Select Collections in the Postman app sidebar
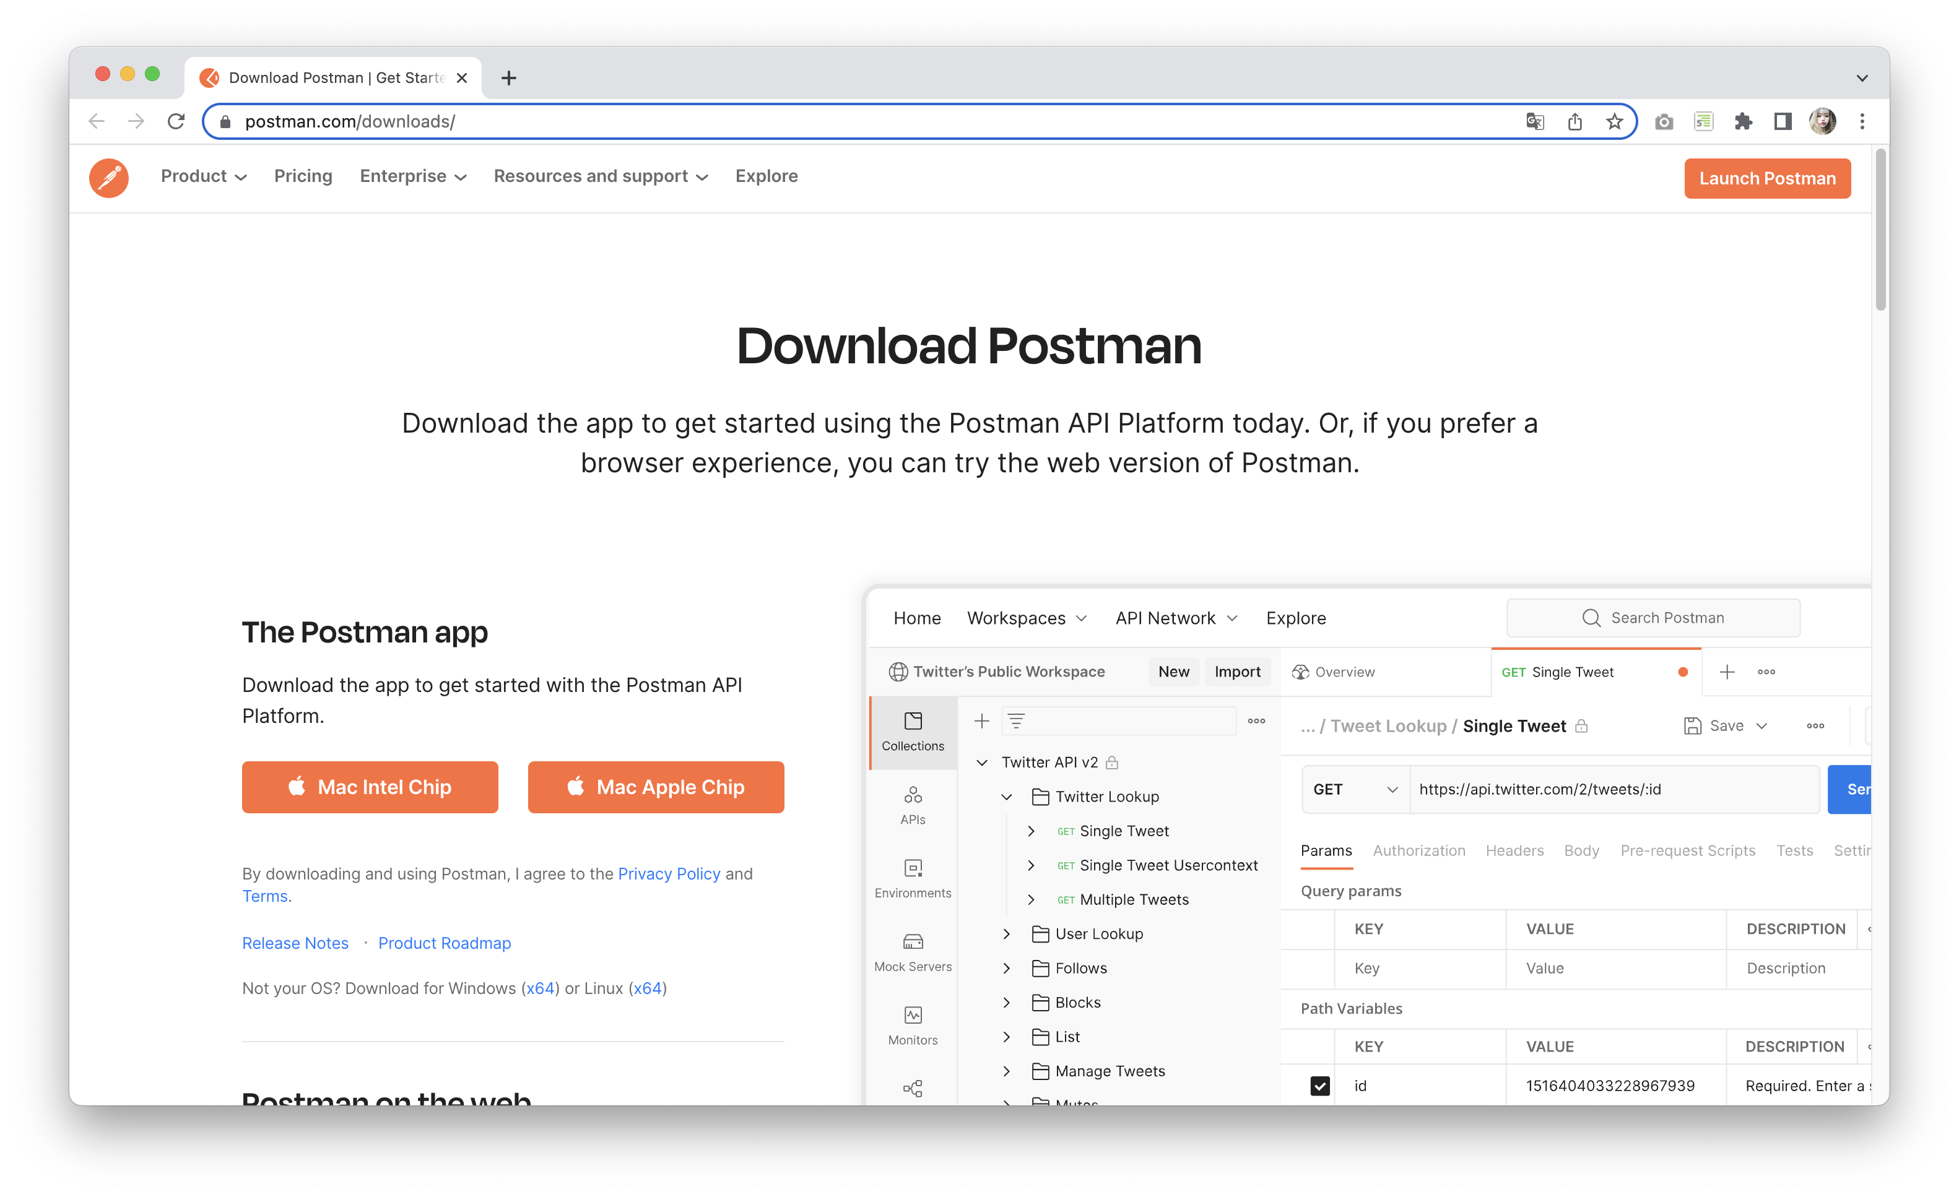Image resolution: width=1959 pixels, height=1197 pixels. [913, 732]
